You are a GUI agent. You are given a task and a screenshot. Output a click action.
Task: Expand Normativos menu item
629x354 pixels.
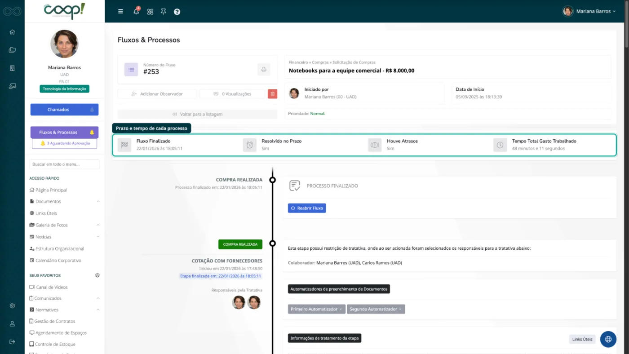point(65,310)
